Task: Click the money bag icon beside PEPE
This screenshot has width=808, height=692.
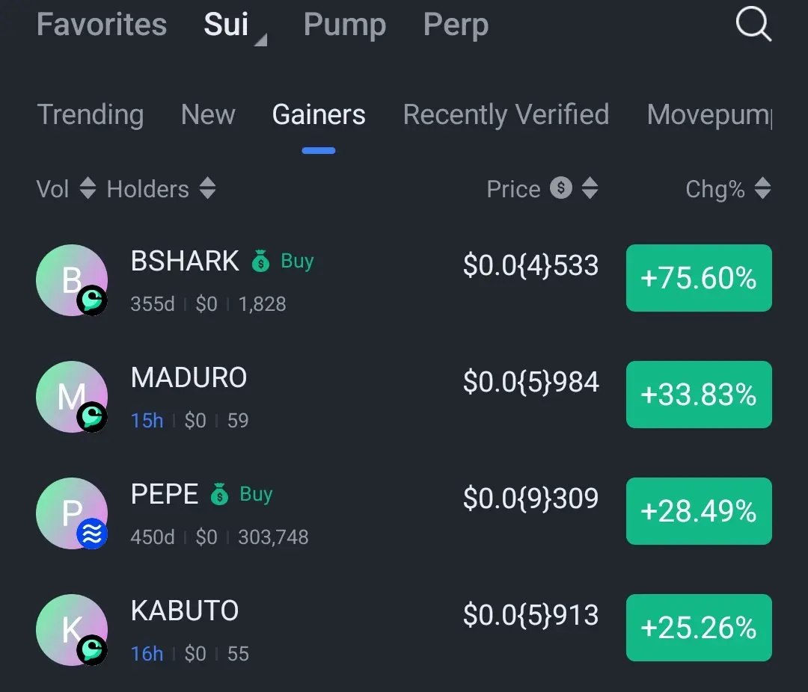Action: pyautogui.click(x=219, y=494)
